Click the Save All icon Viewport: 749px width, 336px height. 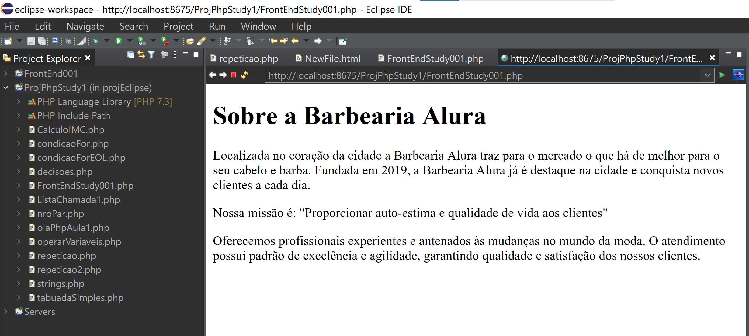pyautogui.click(x=41, y=41)
